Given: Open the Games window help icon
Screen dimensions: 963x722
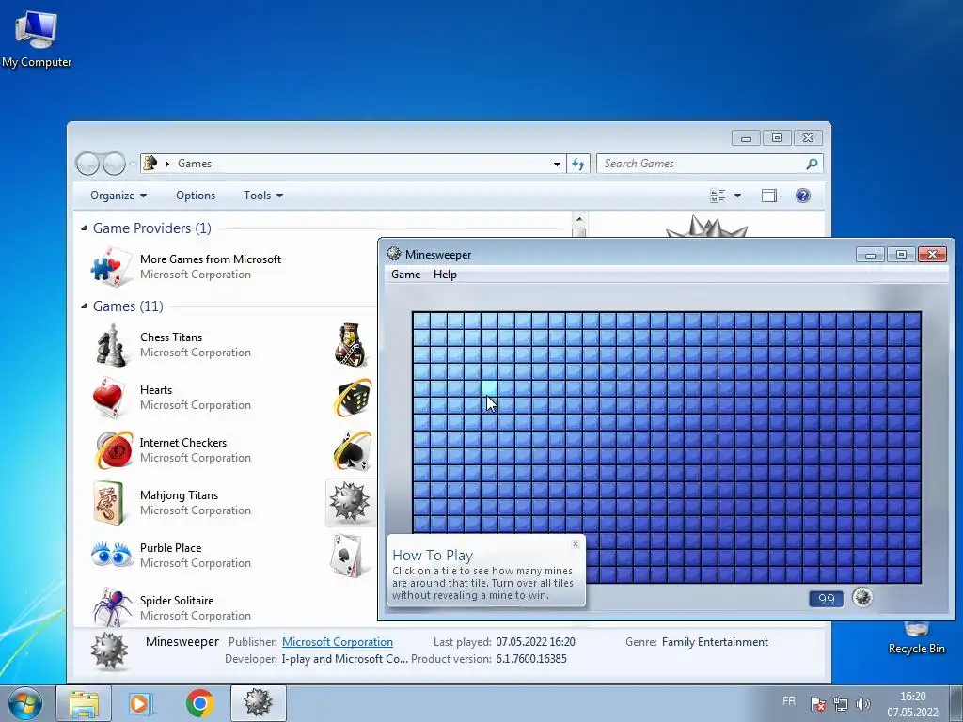Looking at the screenshot, I should tap(803, 196).
